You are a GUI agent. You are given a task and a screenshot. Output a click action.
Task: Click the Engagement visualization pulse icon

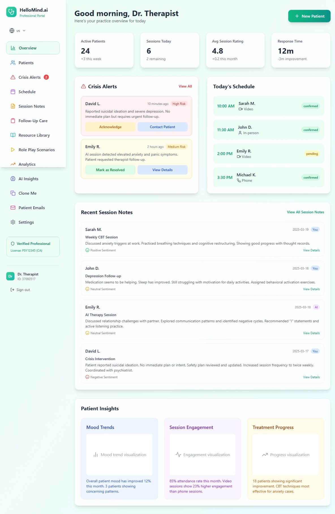tap(178, 455)
